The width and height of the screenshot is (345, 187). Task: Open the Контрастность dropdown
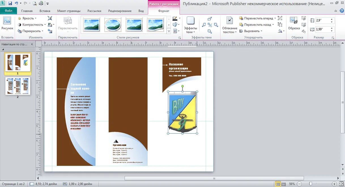[x=32, y=25]
